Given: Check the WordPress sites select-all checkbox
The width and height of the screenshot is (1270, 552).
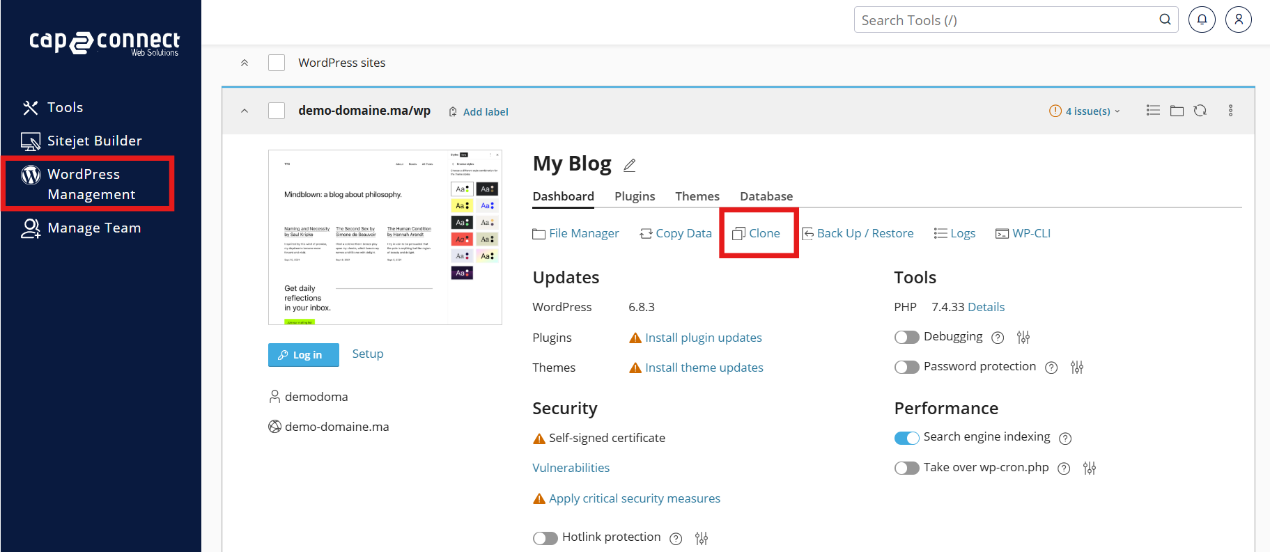Looking at the screenshot, I should 277,63.
